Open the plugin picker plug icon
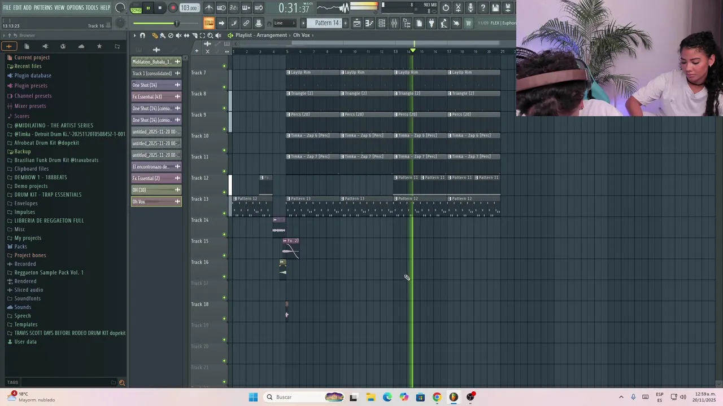Viewport: 723px width, 406px height. pos(432,23)
